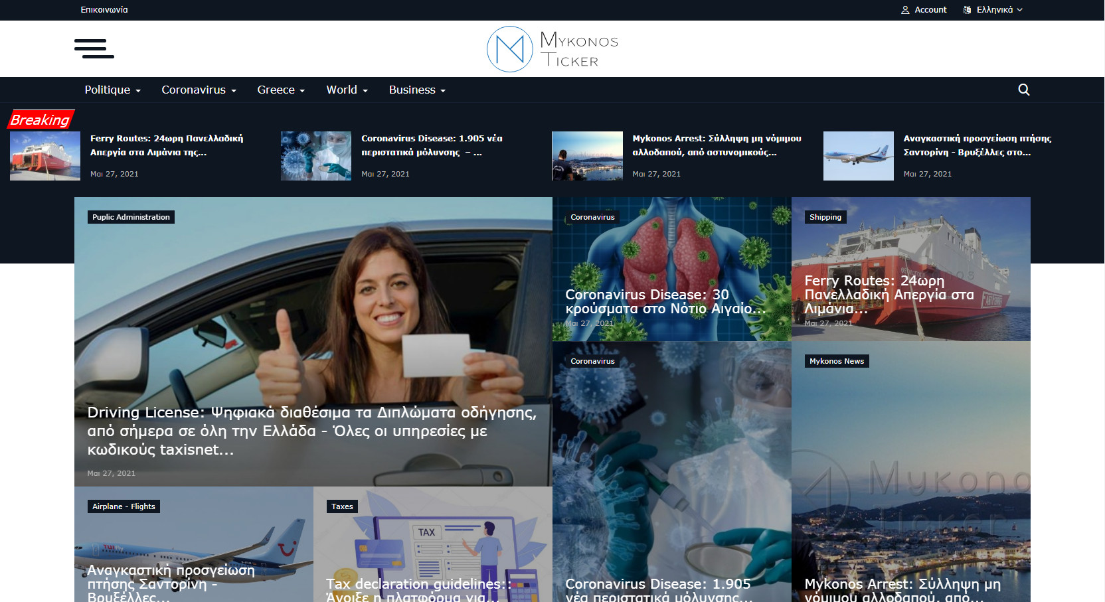Open the Mykonos Arrest breaking thumbnail

[587, 156]
